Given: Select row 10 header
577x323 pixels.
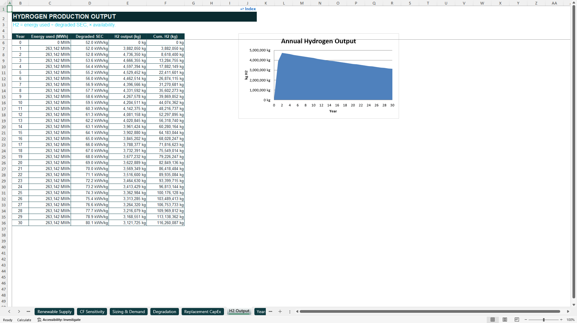Looking at the screenshot, I should point(4,67).
